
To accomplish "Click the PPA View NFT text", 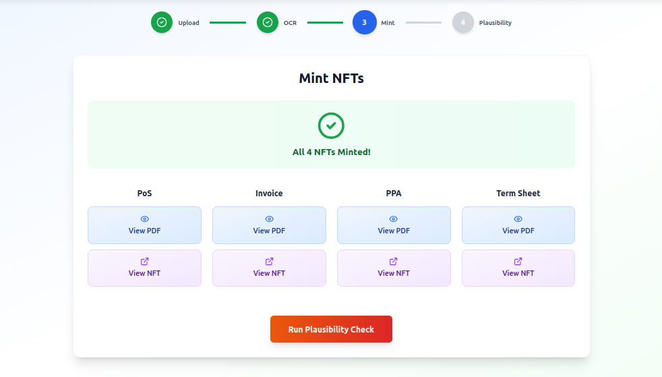I will point(394,273).
